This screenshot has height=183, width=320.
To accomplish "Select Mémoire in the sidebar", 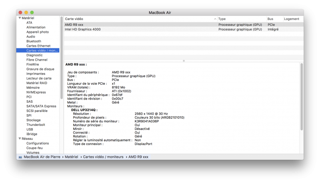I will 33,88.
